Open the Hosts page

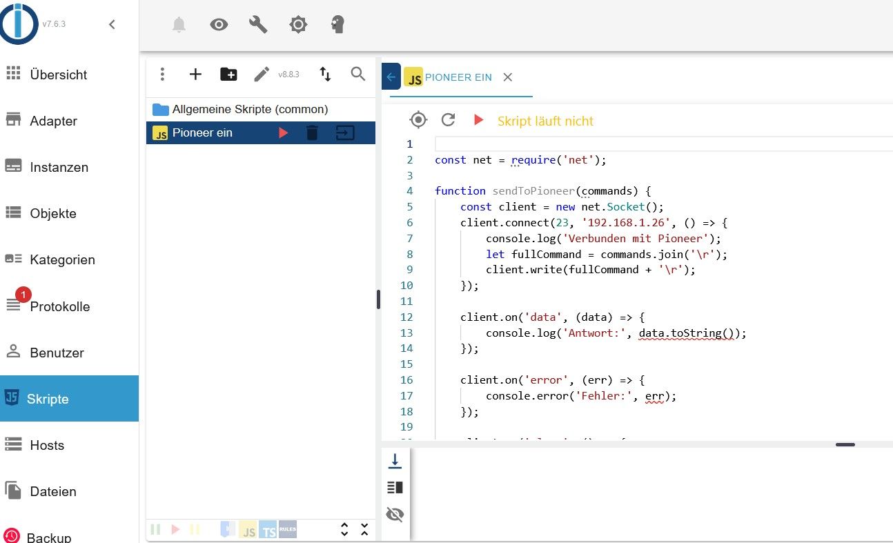click(x=69, y=445)
